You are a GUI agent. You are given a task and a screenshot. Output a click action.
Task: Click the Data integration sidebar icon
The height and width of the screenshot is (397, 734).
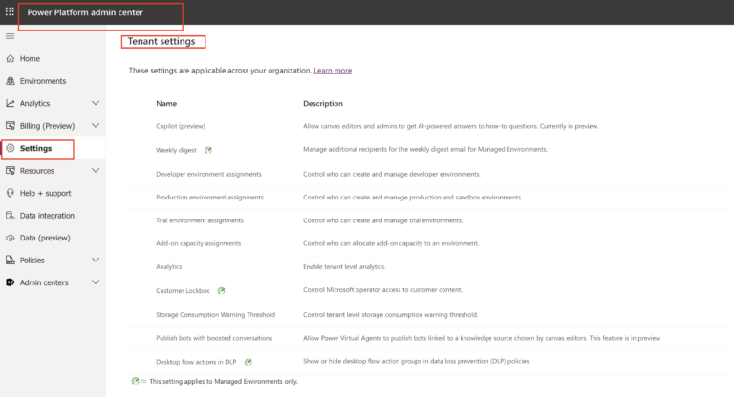click(11, 215)
